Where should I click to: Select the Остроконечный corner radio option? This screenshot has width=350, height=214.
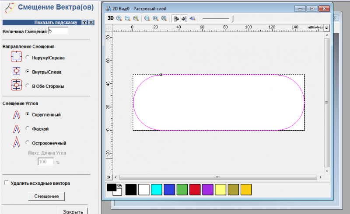[x=28, y=142]
